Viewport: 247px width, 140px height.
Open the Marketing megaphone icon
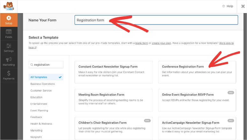(9, 60)
